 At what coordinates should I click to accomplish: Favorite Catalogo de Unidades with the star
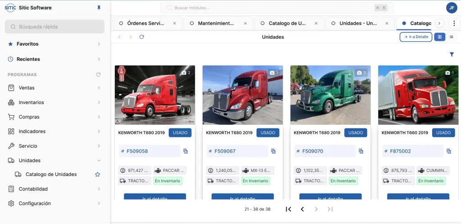tap(98, 175)
